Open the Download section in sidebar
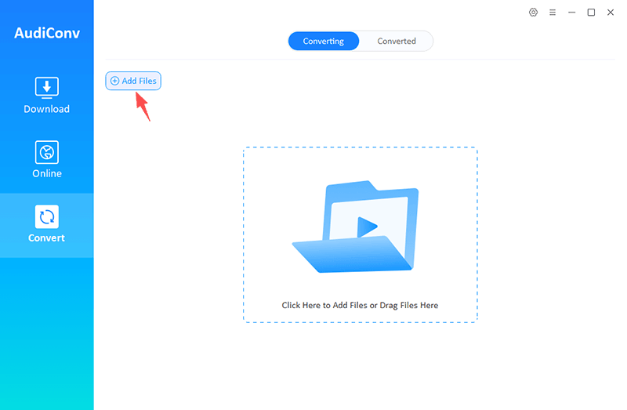This screenshot has height=410, width=627. 47,96
